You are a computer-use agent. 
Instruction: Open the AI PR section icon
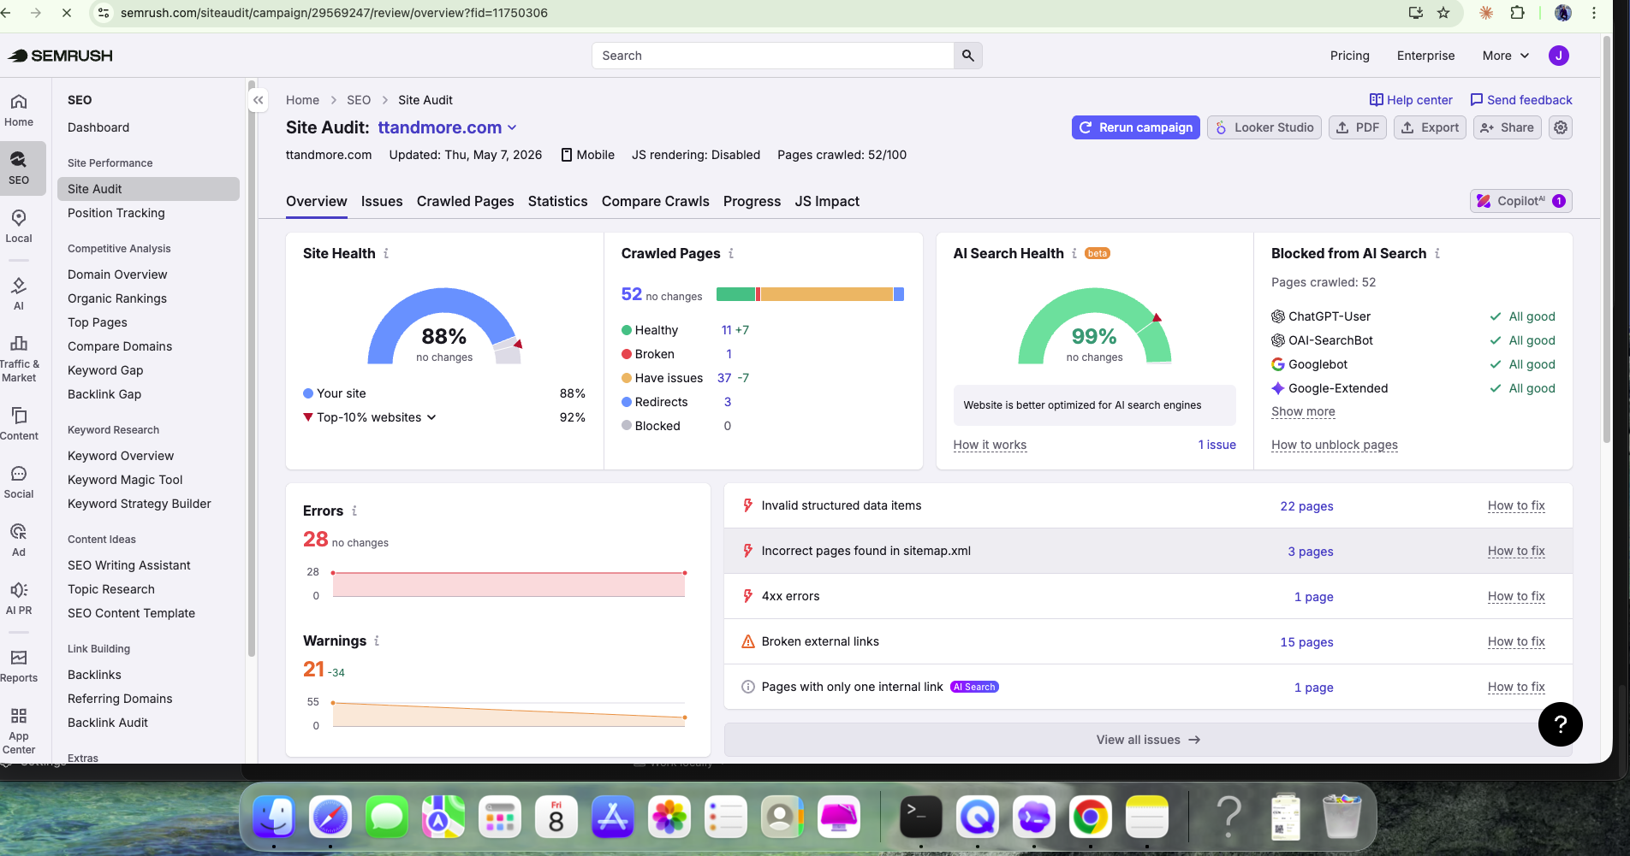coord(19,599)
